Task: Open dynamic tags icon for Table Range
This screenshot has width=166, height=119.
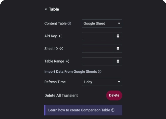Action: tap(118, 61)
